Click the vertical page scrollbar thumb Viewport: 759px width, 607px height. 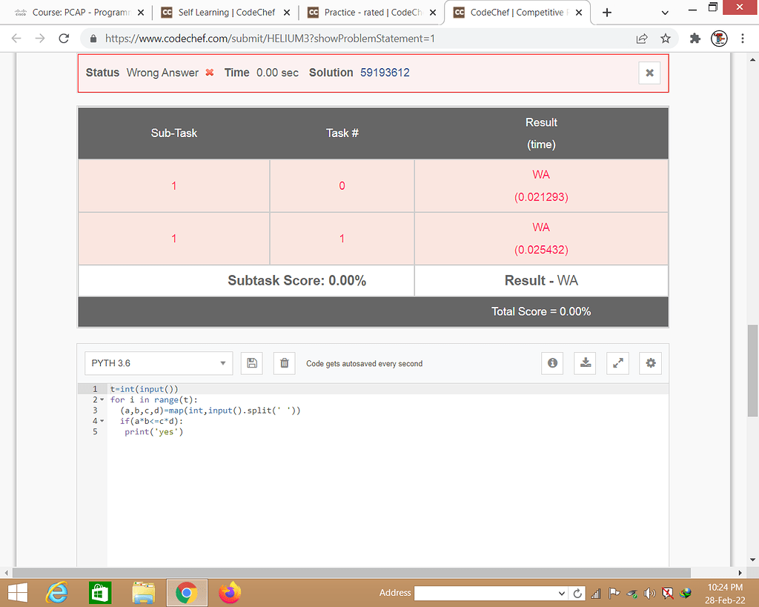tap(753, 371)
